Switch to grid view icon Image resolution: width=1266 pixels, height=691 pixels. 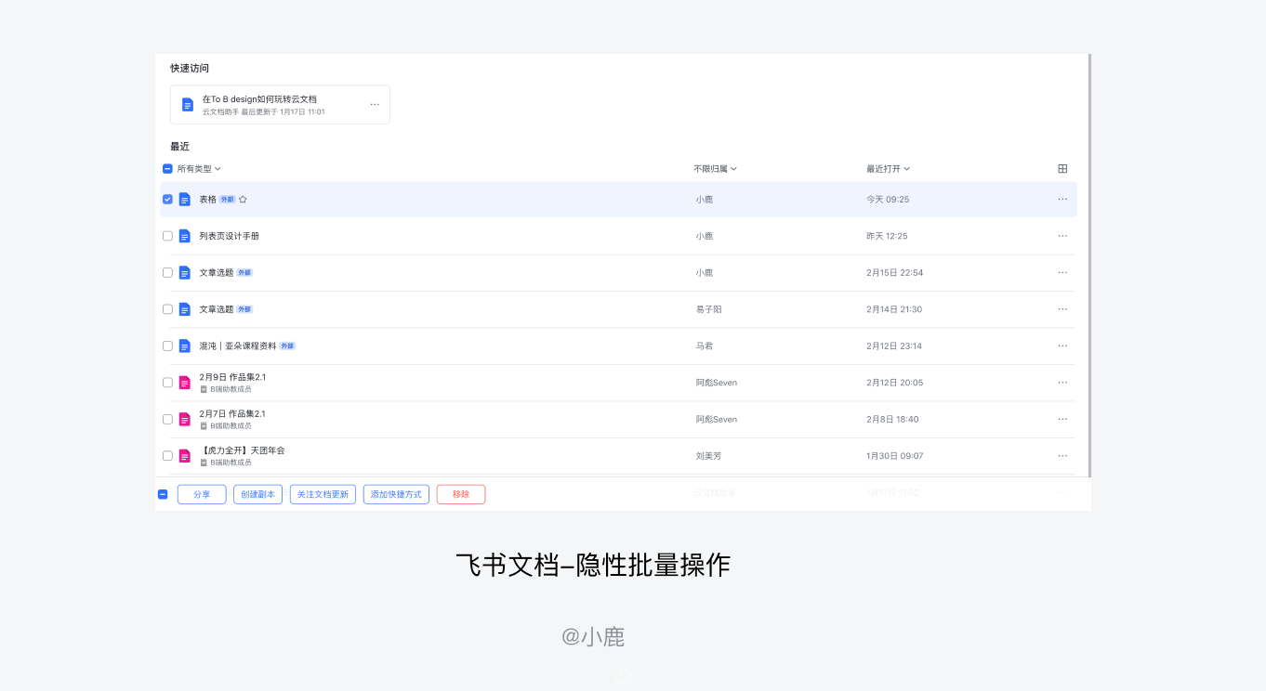[1062, 169]
